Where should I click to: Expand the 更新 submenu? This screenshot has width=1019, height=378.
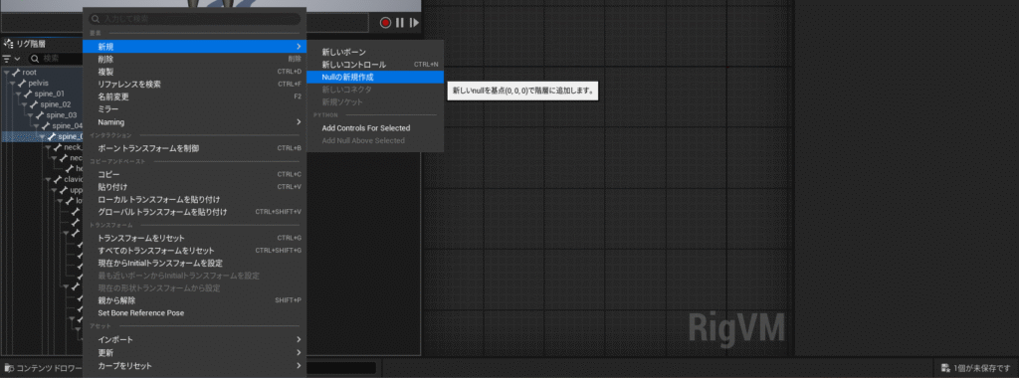point(194,353)
